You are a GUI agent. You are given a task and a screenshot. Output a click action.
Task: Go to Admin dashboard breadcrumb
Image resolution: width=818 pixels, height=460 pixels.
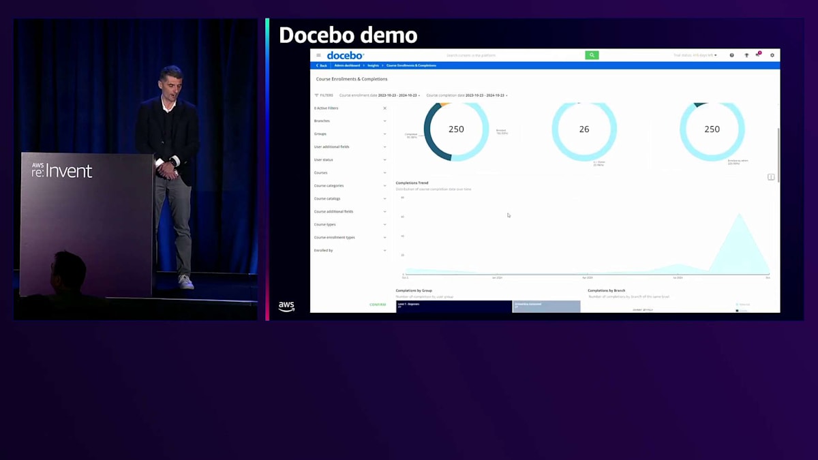(347, 65)
